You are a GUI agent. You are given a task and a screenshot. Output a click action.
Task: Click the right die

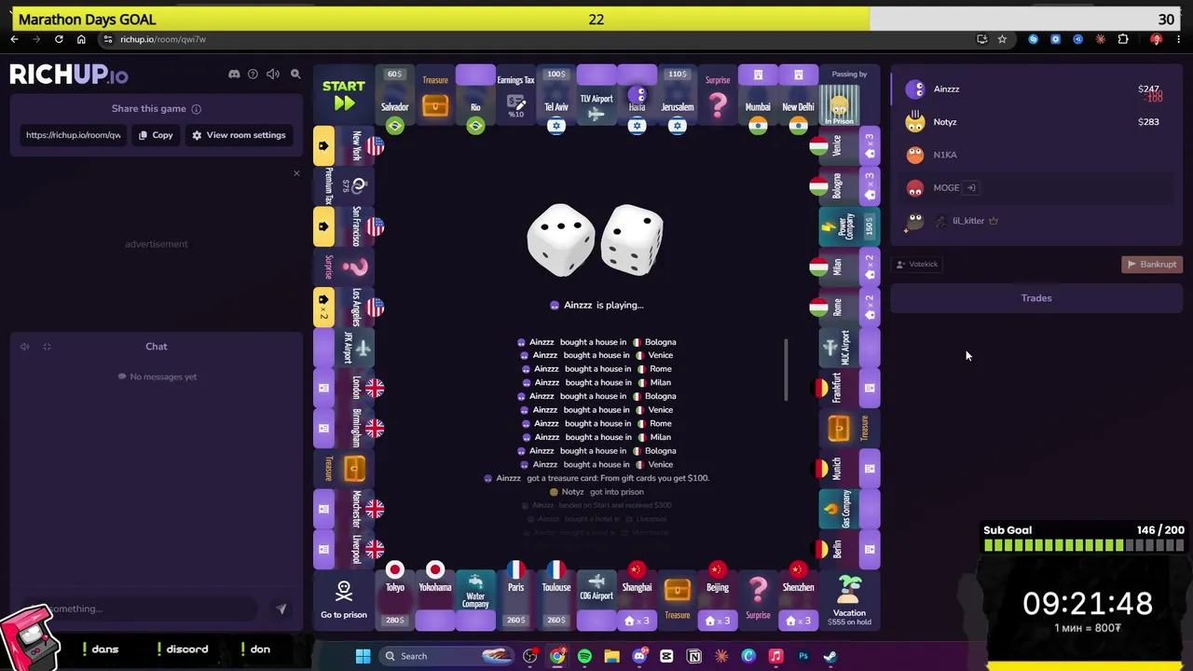pyautogui.click(x=633, y=240)
